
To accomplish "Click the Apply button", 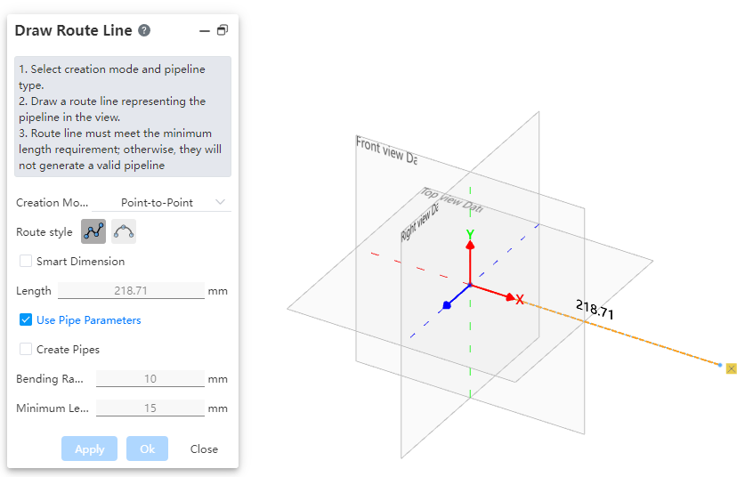I will coord(89,449).
